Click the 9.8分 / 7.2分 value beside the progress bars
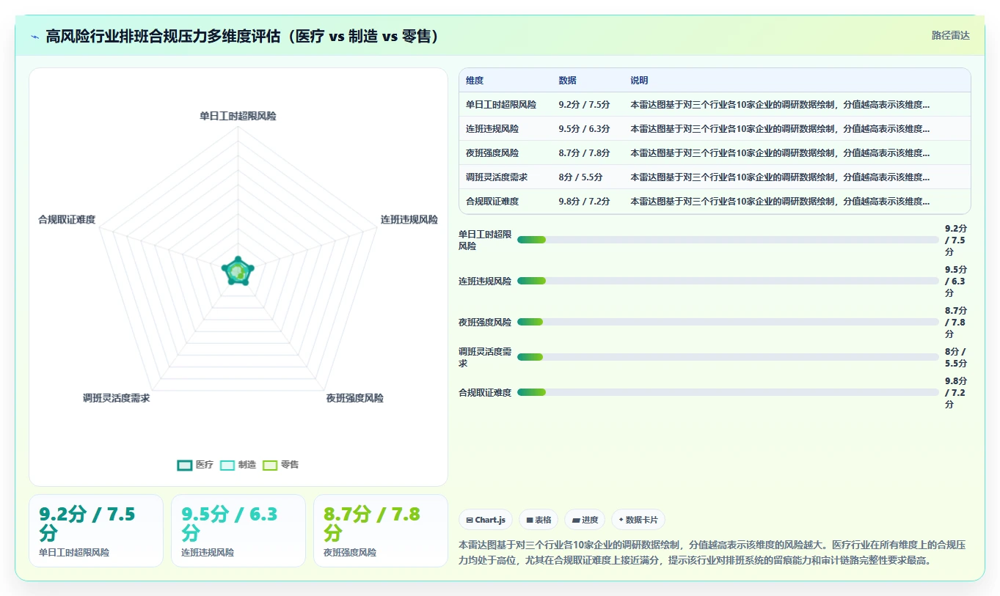Viewport: 1000px width, 596px height. pos(956,392)
